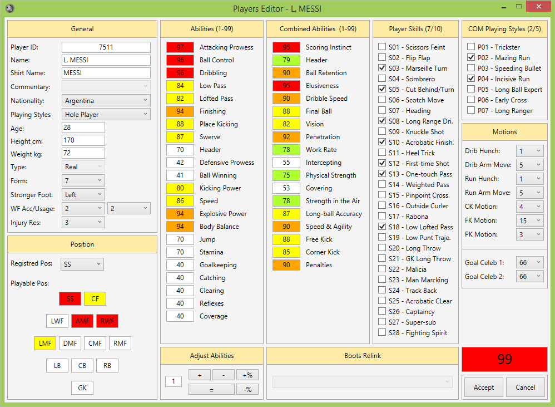Toggle DMF playable position

click(x=70, y=343)
